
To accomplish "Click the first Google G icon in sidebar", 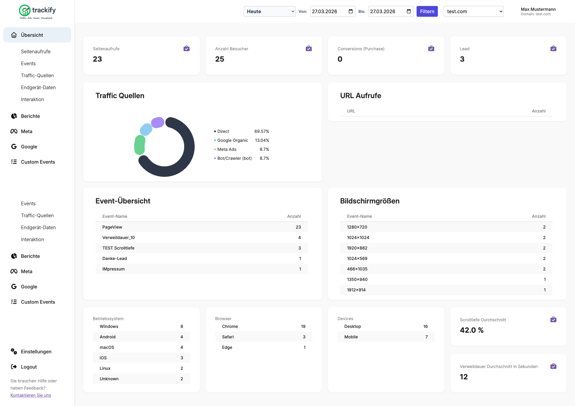I will click(x=14, y=147).
